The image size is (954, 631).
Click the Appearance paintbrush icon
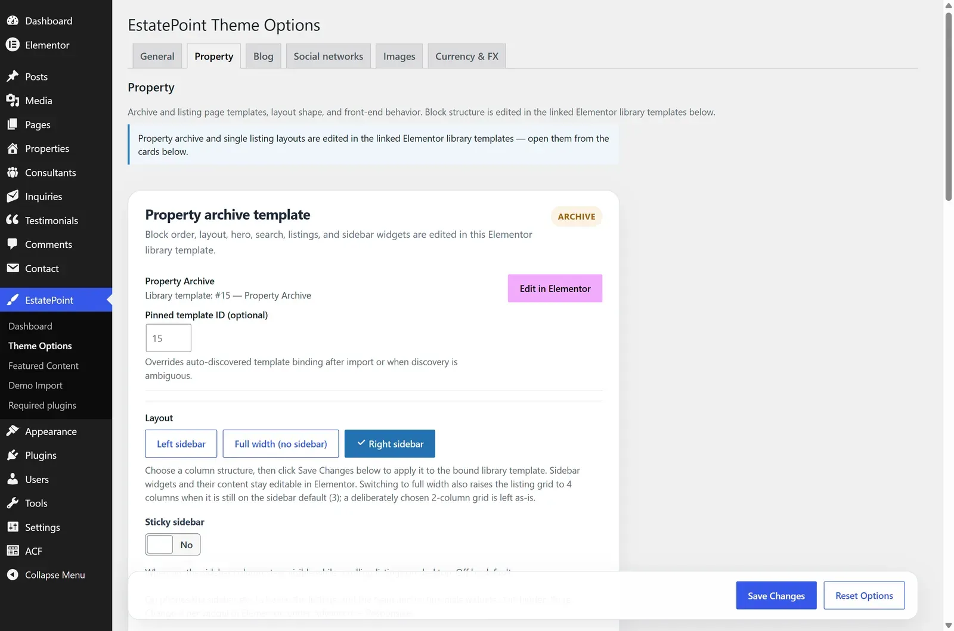(x=13, y=431)
